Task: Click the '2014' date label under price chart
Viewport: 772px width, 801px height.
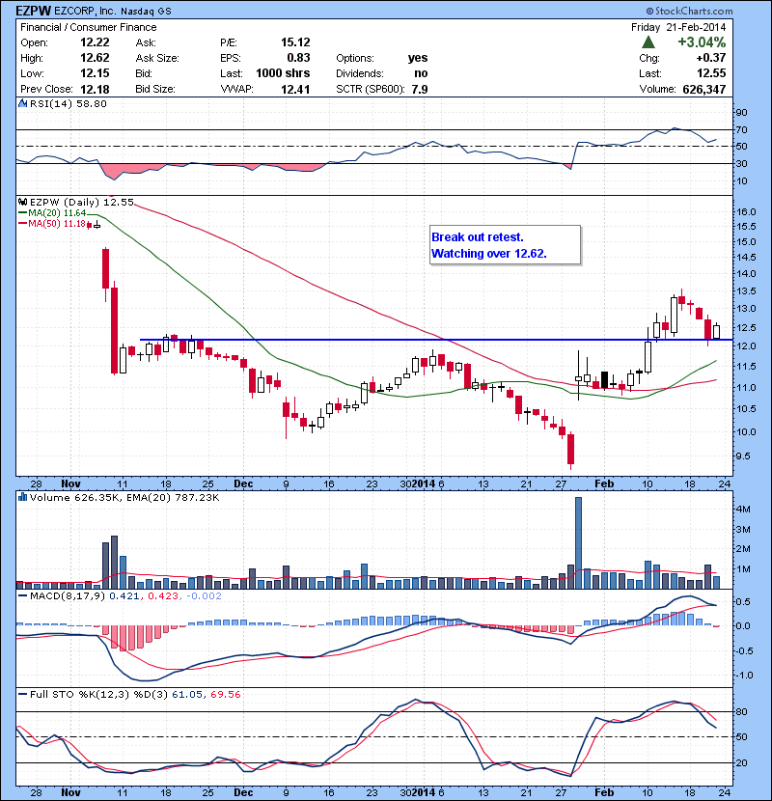Action: click(424, 483)
